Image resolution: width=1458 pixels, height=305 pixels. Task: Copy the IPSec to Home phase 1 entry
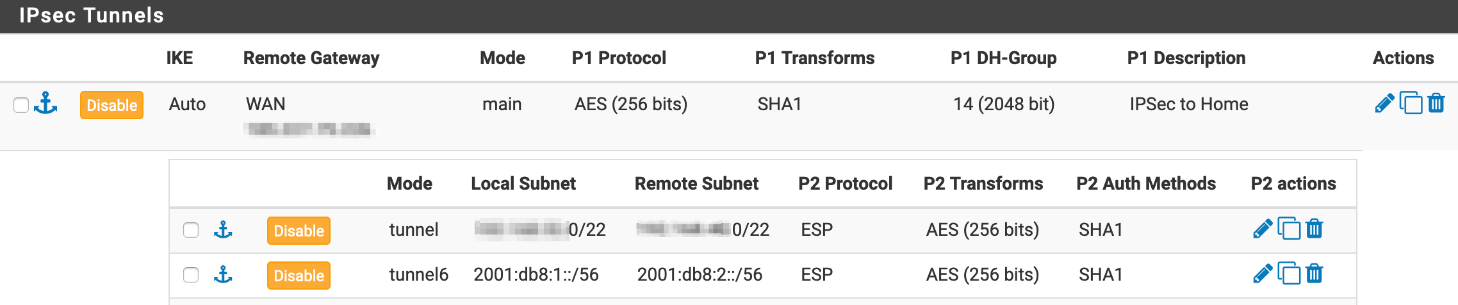click(1411, 103)
